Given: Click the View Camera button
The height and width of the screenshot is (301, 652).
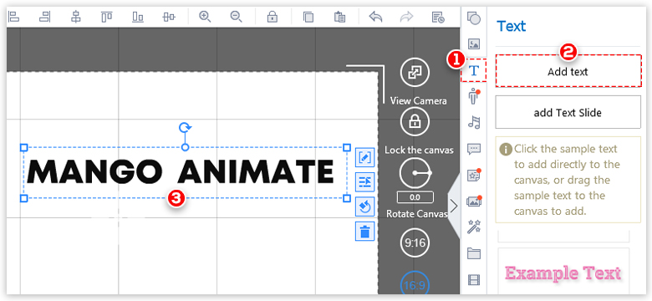Looking at the screenshot, I should point(414,73).
